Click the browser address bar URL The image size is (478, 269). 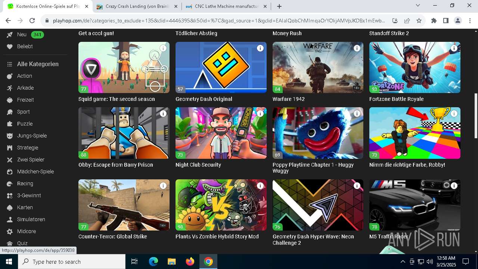pyautogui.click(x=219, y=21)
